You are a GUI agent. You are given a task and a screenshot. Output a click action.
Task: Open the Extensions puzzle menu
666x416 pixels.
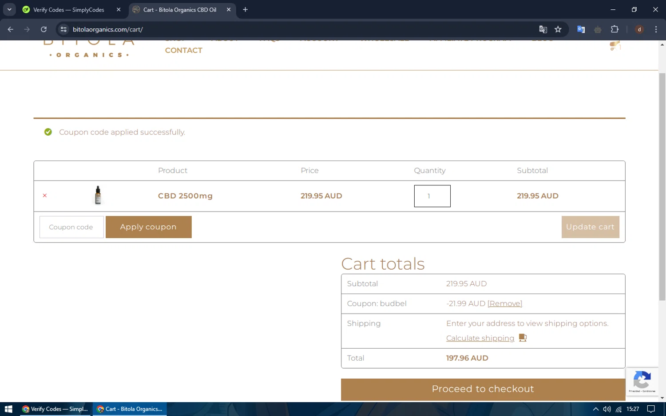tap(614, 29)
